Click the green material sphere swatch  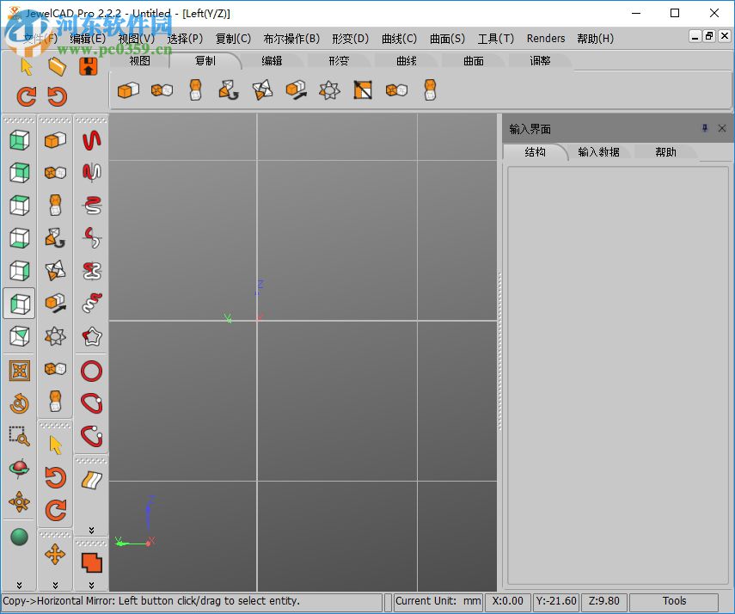tap(19, 536)
